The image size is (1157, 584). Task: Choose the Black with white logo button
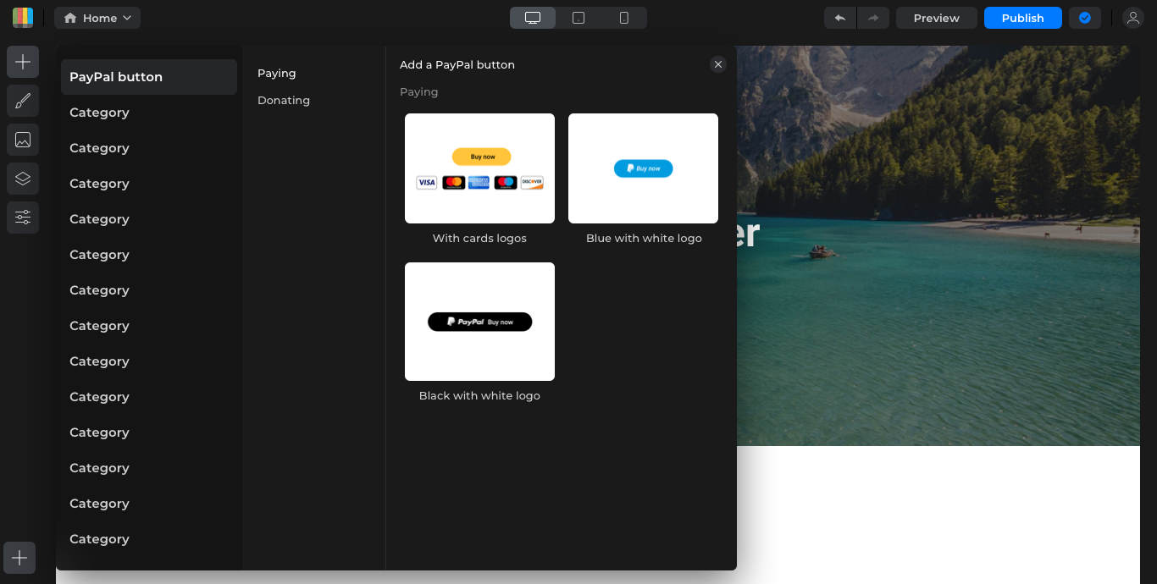[479, 322]
